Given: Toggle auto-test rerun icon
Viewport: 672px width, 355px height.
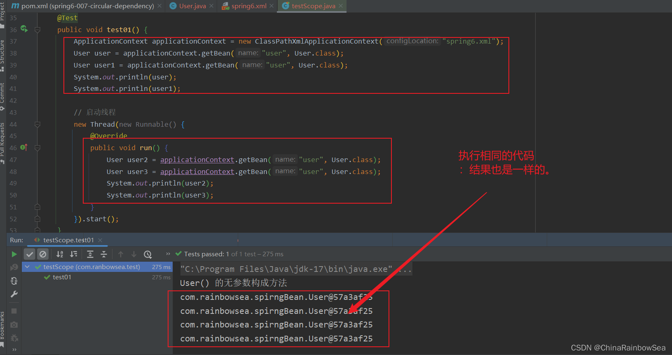Looking at the screenshot, I should tap(14, 281).
